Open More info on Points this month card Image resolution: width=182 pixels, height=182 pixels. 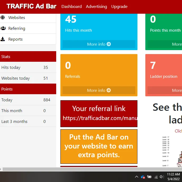click(165, 44)
